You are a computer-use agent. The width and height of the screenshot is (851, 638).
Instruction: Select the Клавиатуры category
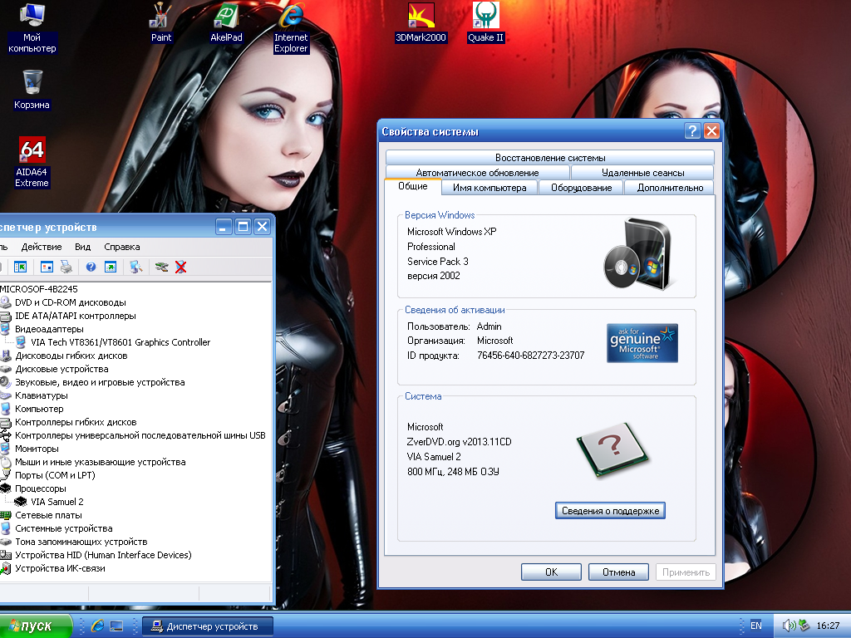pos(42,395)
